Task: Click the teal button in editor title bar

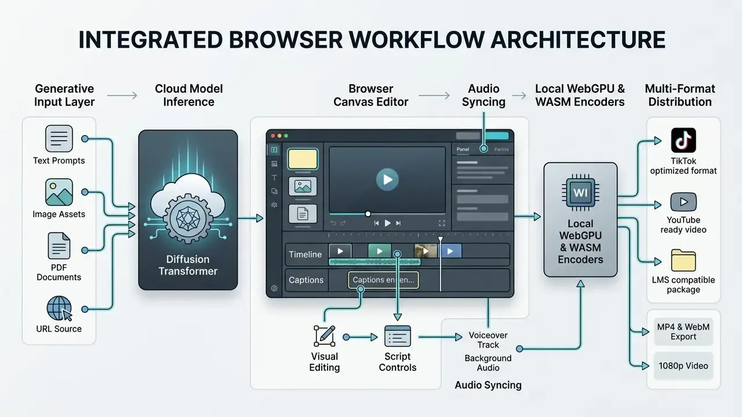Action: click(496, 136)
